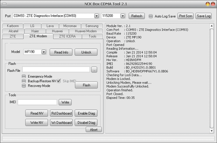Click the Read NV button
The height and width of the screenshot is (143, 217).
tap(37, 113)
